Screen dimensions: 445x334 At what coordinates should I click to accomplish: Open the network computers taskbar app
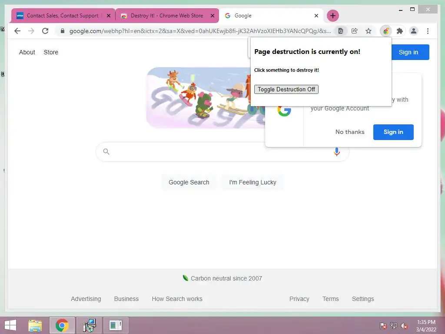click(x=89, y=325)
